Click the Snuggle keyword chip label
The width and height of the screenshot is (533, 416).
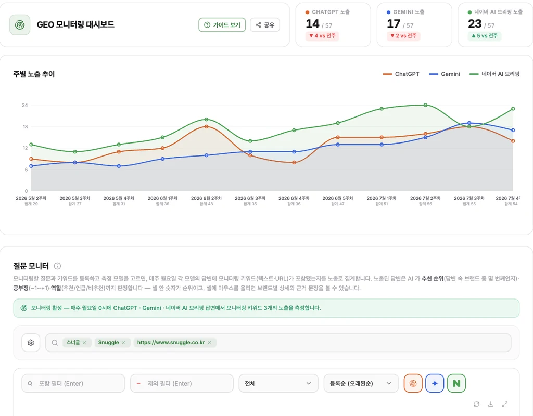pos(108,343)
